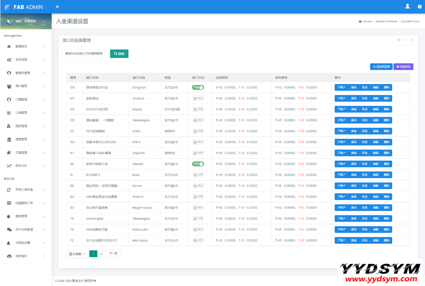Turn off the Dingdian interface status switch
This screenshot has height=286, width=425.
[x=198, y=87]
